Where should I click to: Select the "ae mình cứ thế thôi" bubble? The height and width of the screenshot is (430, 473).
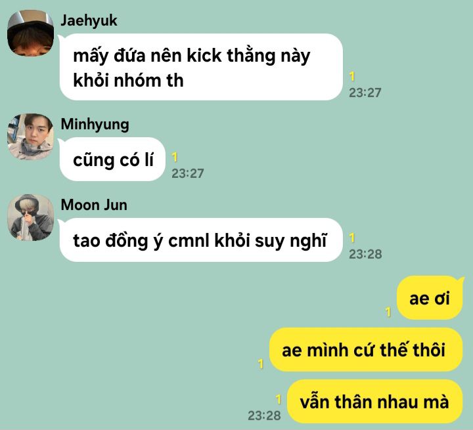(x=366, y=350)
